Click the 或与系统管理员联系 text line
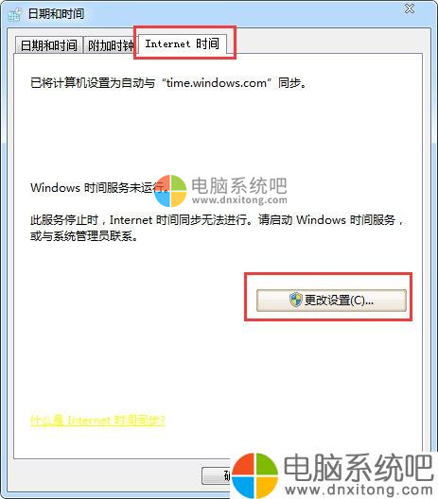Screen dimensions: 438x499 coord(84,236)
